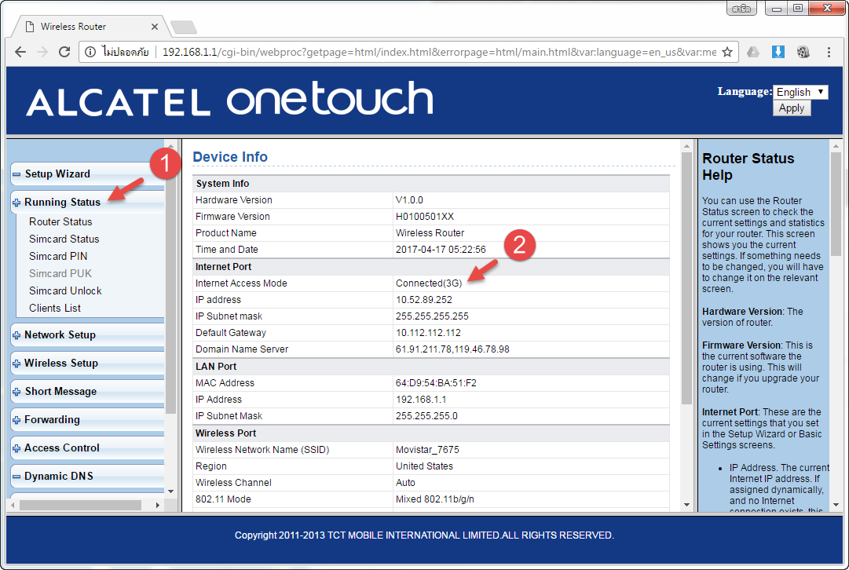Click the sidebar horizontal scrollbar thumb
Screen dimensions: 849x570
80,505
